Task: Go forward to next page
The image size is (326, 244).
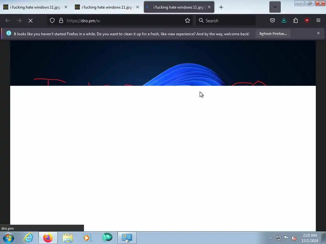Action: click(x=19, y=21)
